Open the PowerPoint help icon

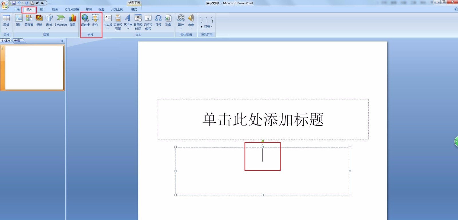[x=456, y=9]
